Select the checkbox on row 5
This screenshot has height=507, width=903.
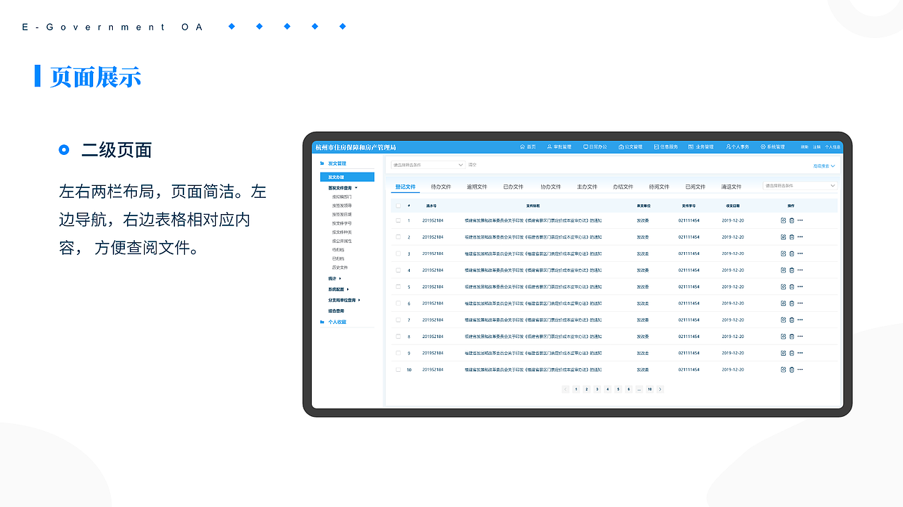pos(398,286)
